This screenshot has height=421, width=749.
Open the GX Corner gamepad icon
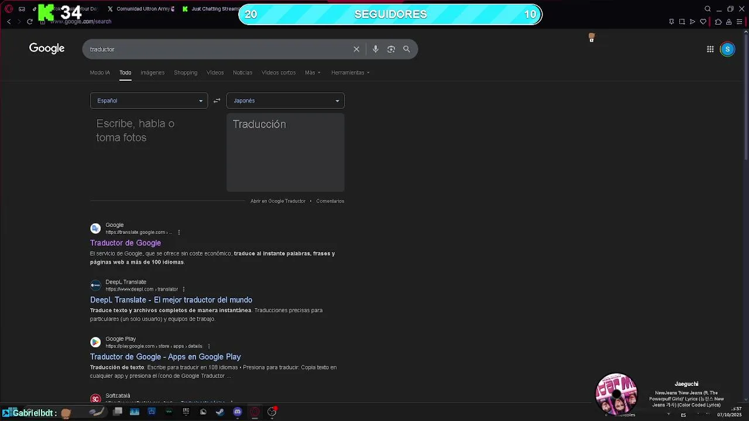tap(22, 9)
